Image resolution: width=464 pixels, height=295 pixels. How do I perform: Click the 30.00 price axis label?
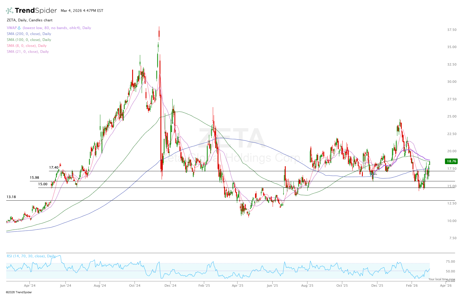tap(452, 82)
